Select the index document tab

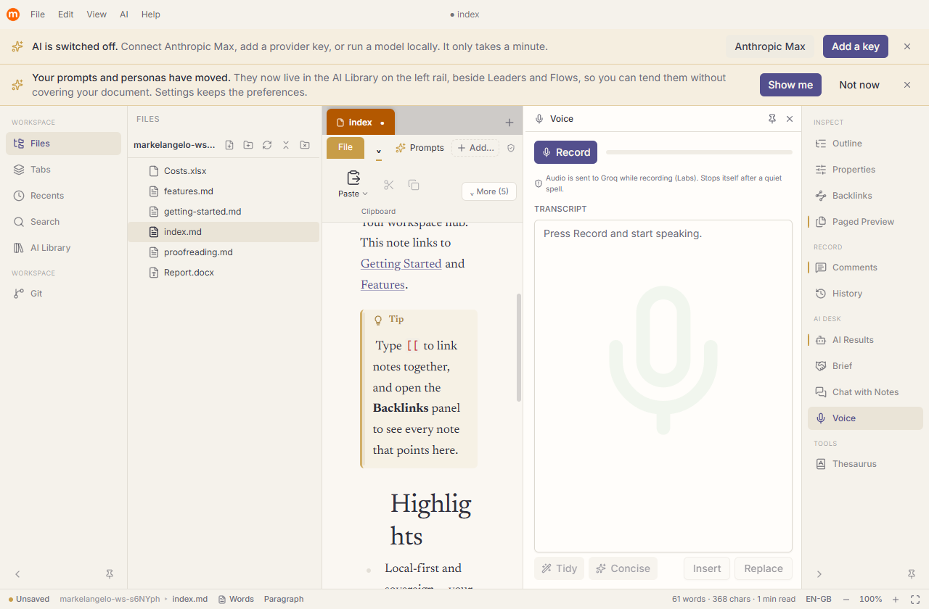[360, 123]
